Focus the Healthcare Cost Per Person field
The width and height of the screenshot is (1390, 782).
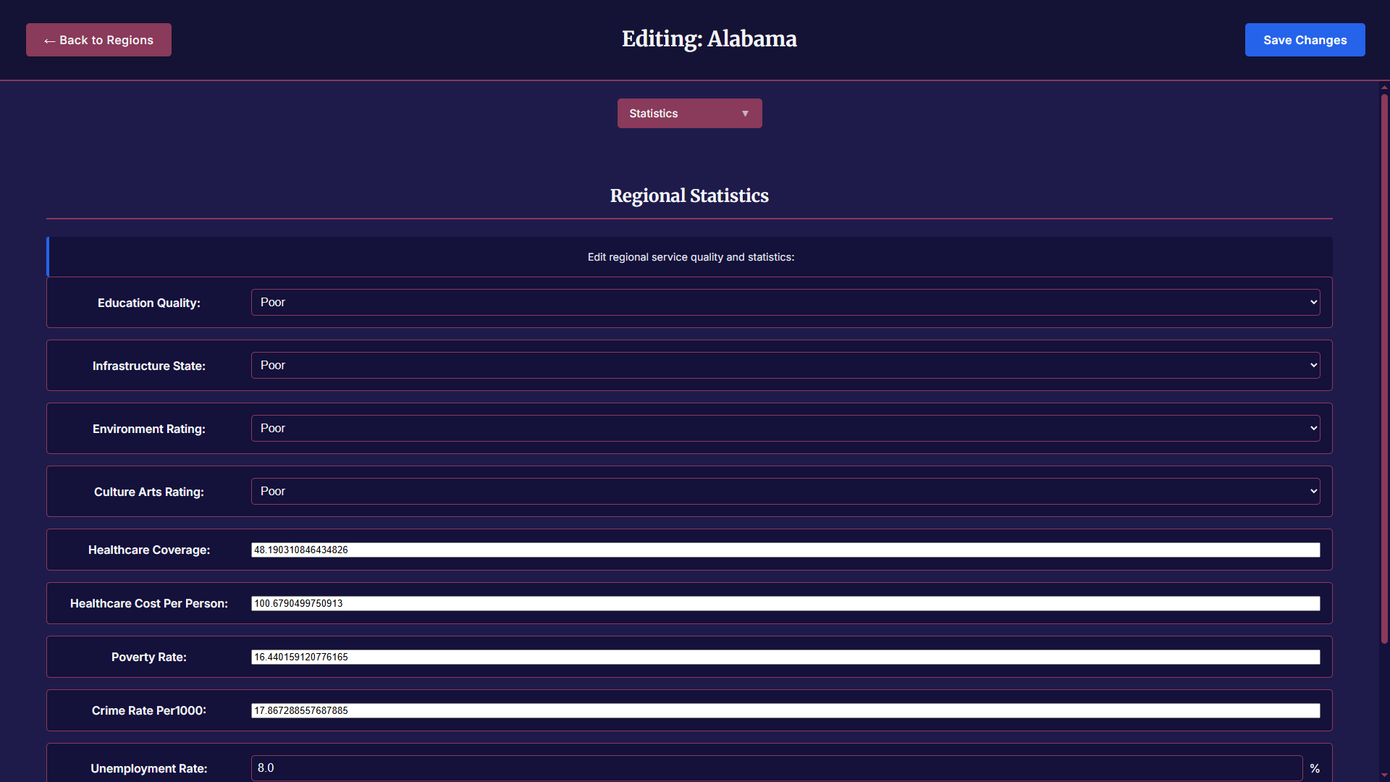pyautogui.click(x=785, y=604)
